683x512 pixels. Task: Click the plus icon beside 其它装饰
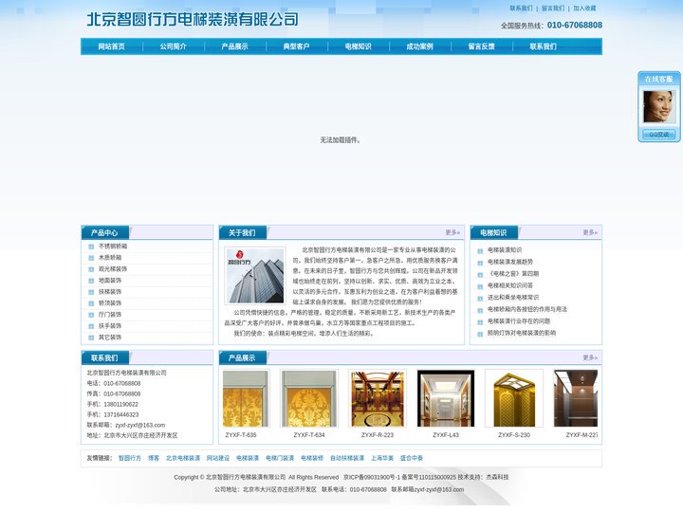(91, 338)
